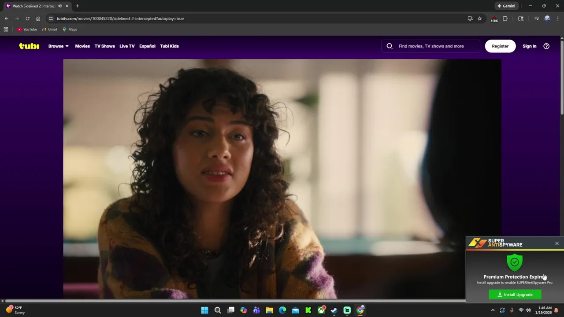Click the SUPERAntiSpyware logo

click(x=496, y=243)
